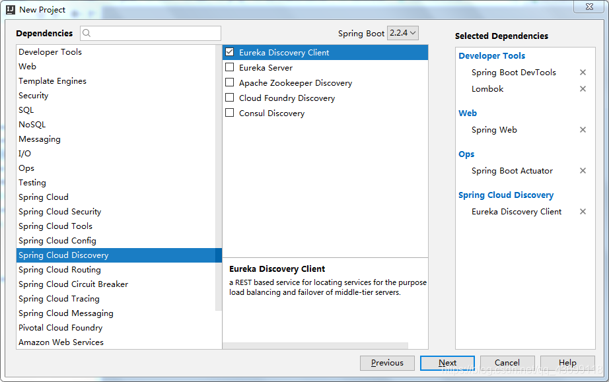Remove Eureka Discovery Client from selected list
This screenshot has width=609, height=382.
583,211
